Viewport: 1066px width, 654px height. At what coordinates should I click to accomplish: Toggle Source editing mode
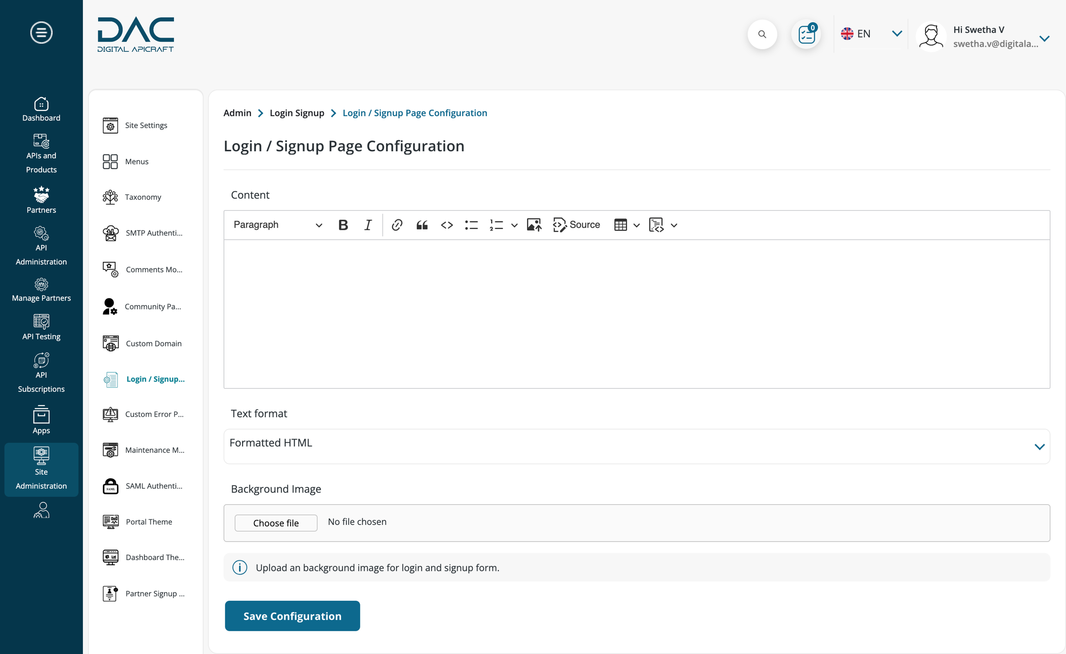coord(576,225)
